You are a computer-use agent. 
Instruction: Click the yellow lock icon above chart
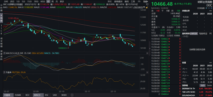coord(147,7)
